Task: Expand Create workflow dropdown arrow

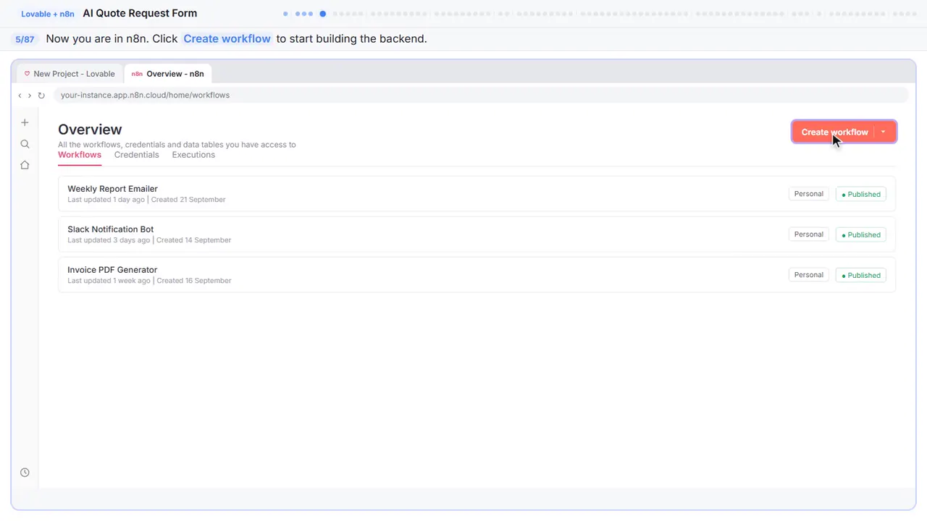Action: [x=884, y=132]
